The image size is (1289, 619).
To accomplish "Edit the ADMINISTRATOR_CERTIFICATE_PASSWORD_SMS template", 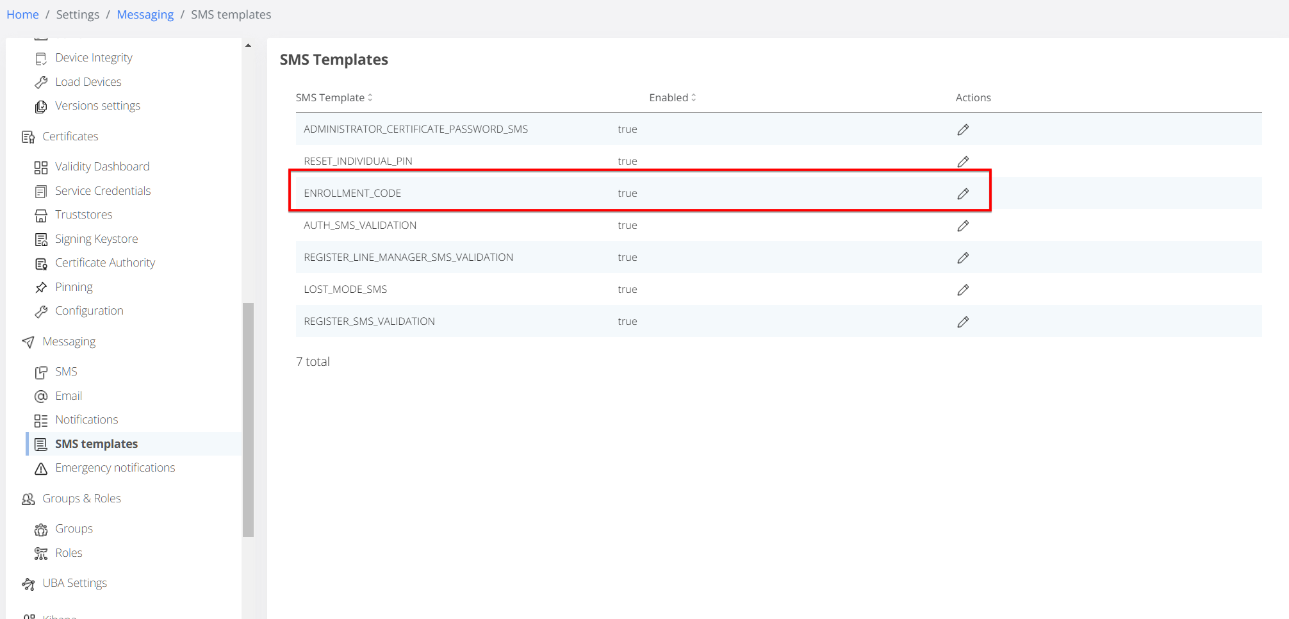I will tap(962, 129).
